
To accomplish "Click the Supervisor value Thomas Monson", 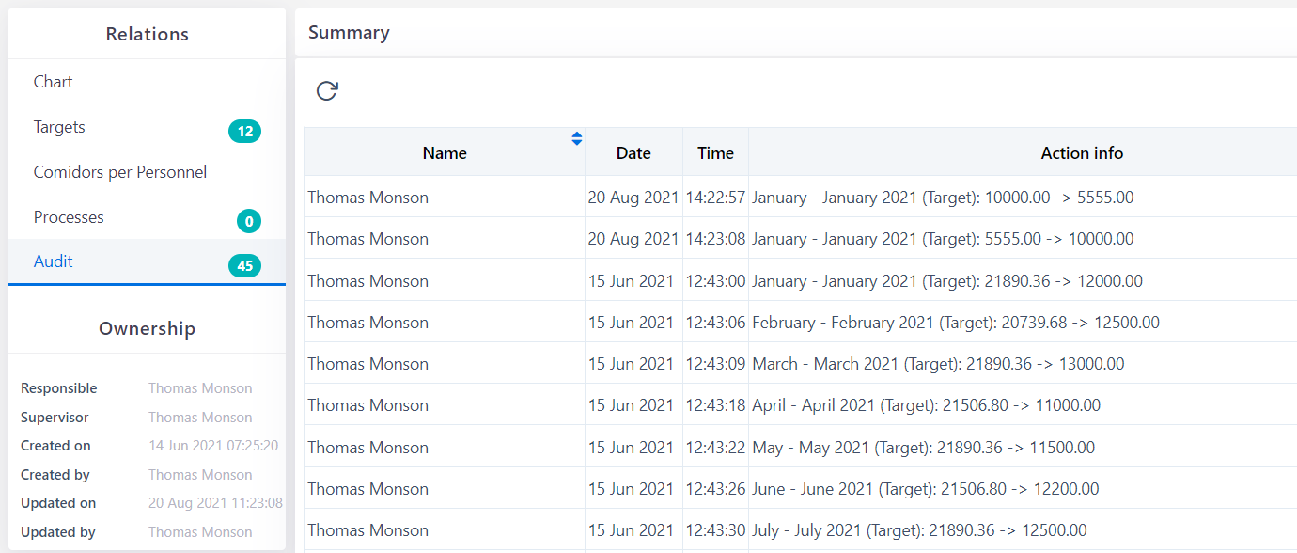I will [200, 418].
